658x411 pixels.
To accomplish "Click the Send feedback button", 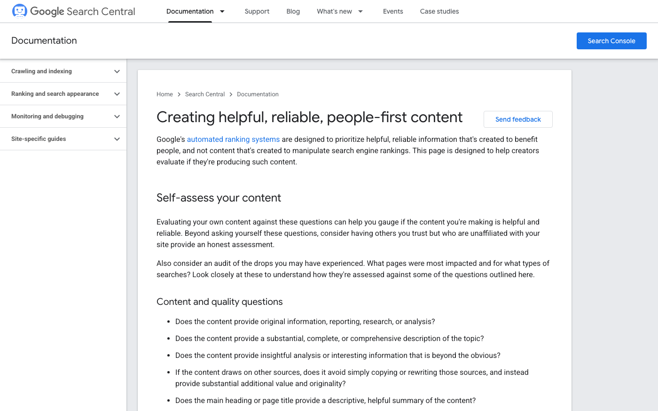I will click(x=517, y=119).
